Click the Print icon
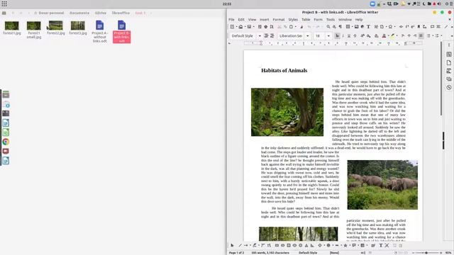This screenshot has height=255, width=454. point(265,27)
